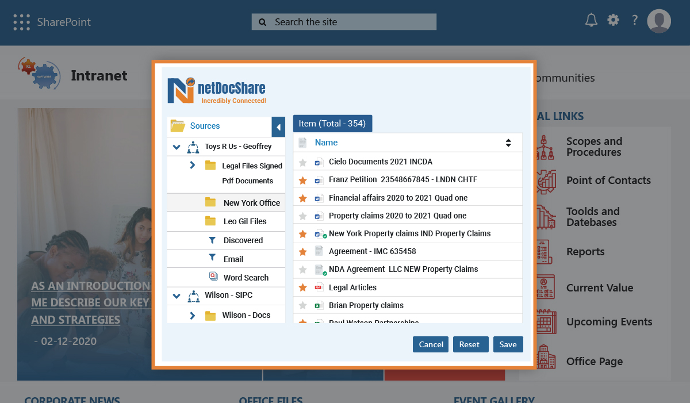Open the settings gear in the header
690x403 pixels.
tap(614, 20)
